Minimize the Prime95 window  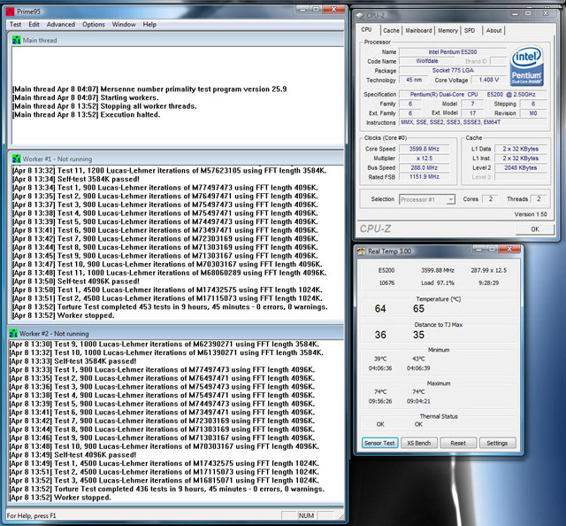click(302, 10)
